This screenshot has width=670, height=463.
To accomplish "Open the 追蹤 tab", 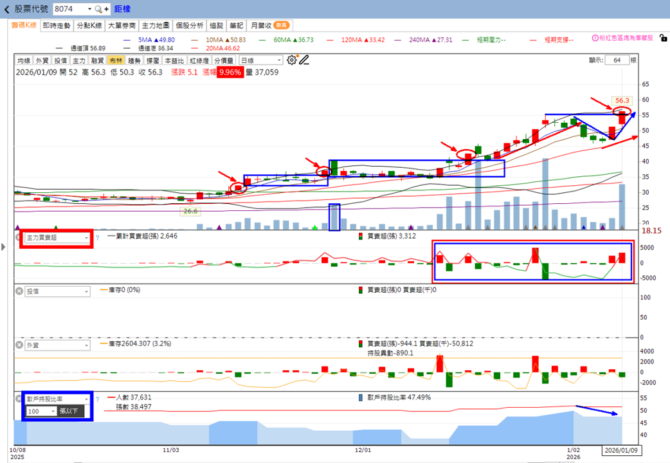I will (217, 26).
